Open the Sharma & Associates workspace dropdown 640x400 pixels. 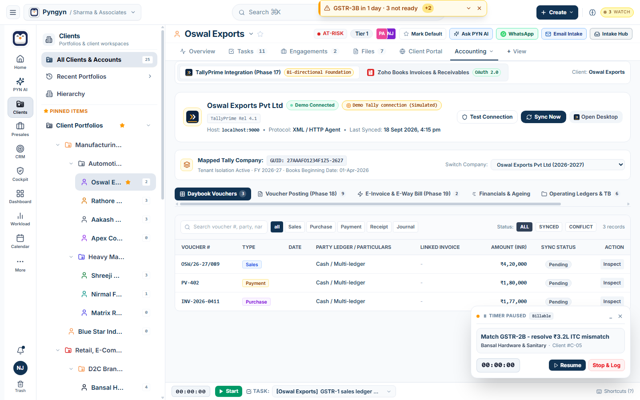[x=83, y=12]
